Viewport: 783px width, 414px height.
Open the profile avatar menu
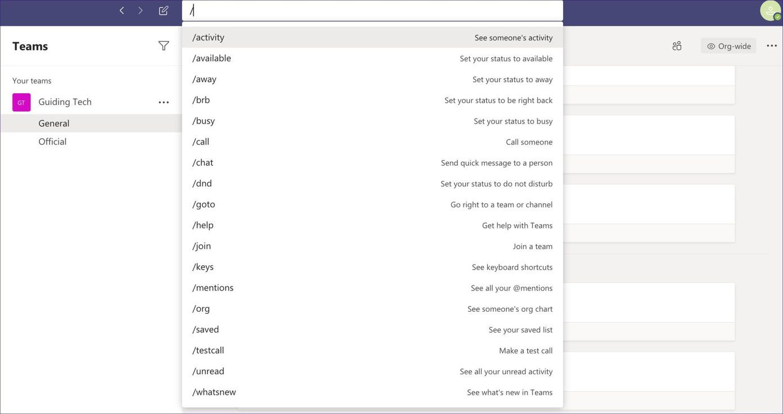pyautogui.click(x=770, y=11)
